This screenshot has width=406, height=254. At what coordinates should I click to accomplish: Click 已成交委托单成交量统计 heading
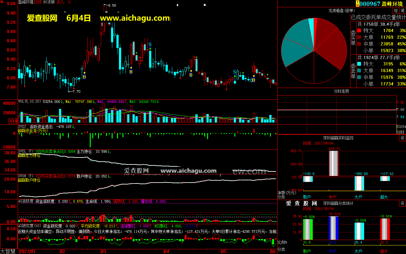[x=378, y=17]
